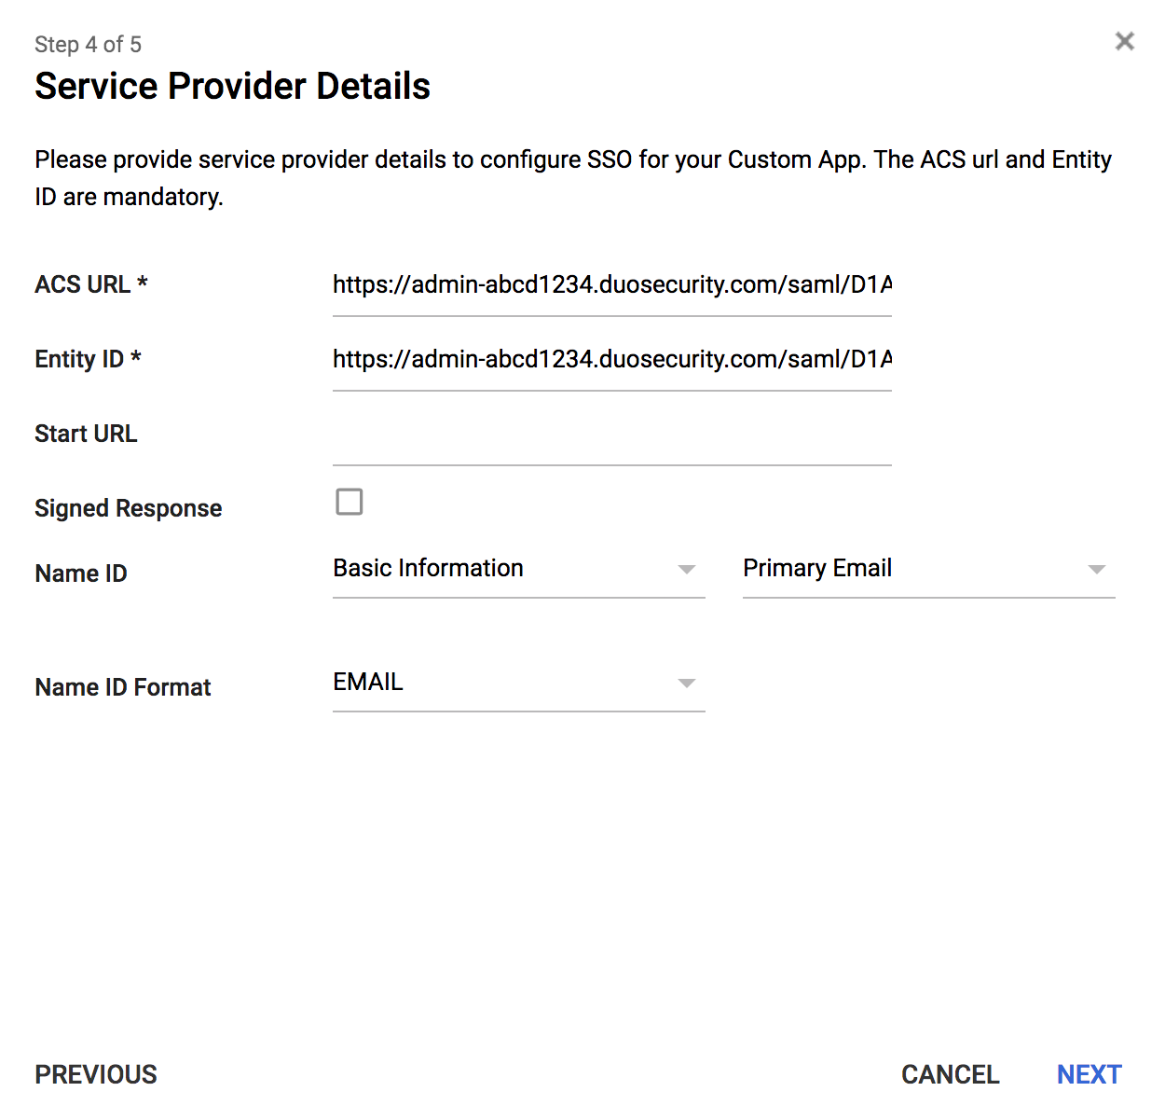Click the dropdown arrow beside Primary Email
This screenshot has height=1119, width=1165.
point(1098,568)
